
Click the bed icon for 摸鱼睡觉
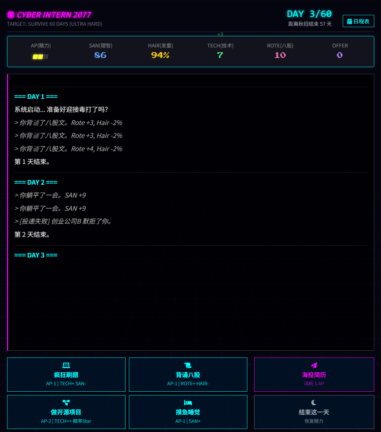point(188,403)
